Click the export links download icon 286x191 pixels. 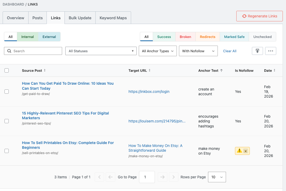(257, 51)
